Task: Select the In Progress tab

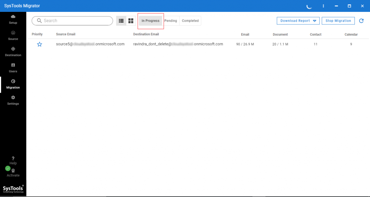Action: [151, 21]
